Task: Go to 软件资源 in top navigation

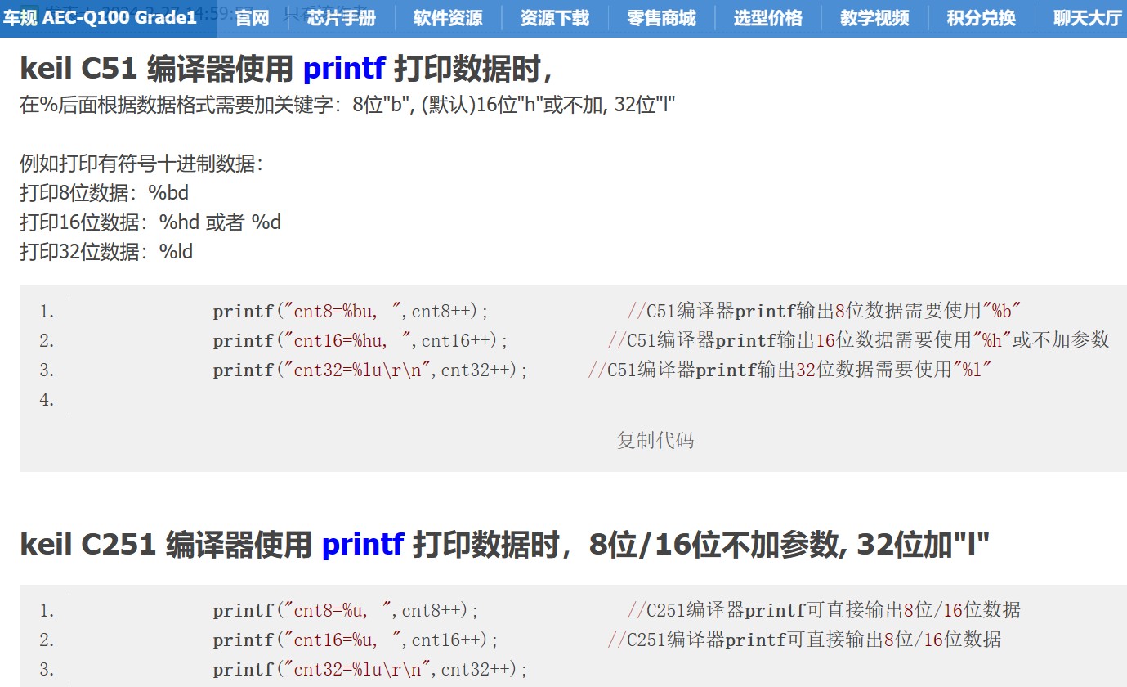Action: [448, 17]
